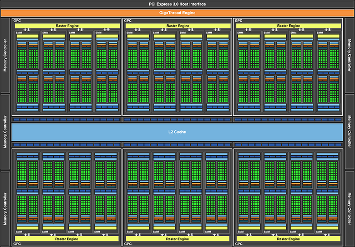Screen dimensions: 355x247
Task: Click the upper-right Memory Controller block
Action: (349, 55)
